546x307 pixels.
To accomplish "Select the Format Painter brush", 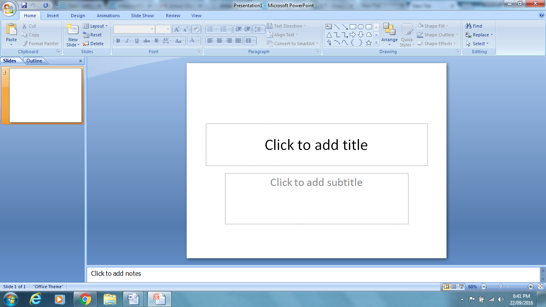I will [25, 44].
